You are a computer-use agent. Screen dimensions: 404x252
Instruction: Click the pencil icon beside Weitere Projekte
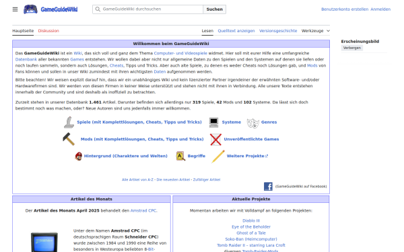tap(218, 157)
